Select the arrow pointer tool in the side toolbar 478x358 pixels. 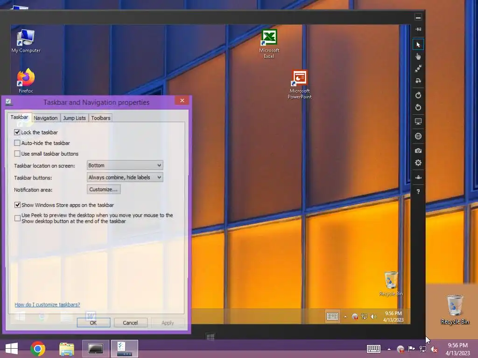[x=418, y=45]
